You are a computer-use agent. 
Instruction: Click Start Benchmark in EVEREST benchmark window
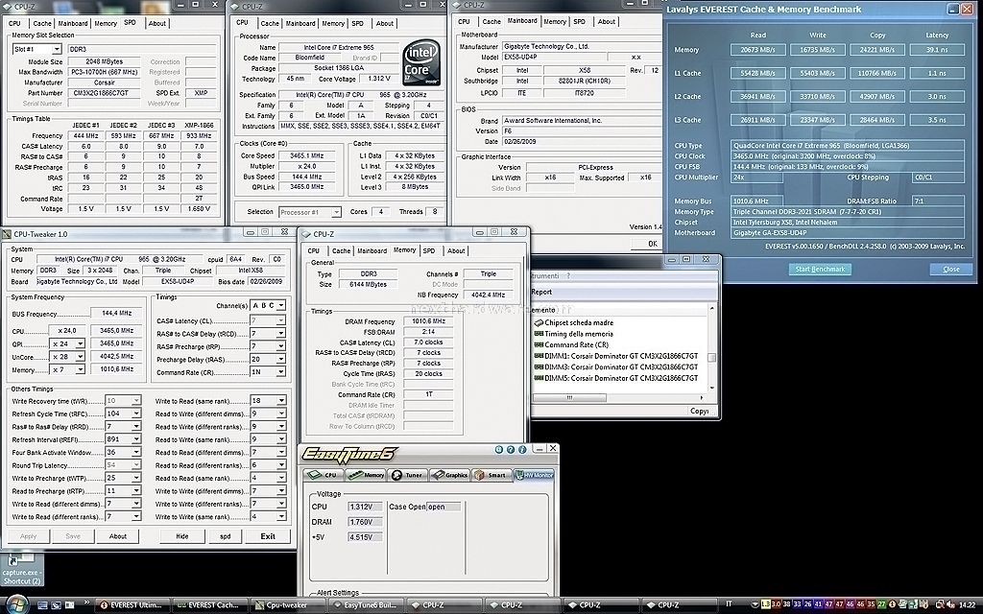click(x=820, y=269)
